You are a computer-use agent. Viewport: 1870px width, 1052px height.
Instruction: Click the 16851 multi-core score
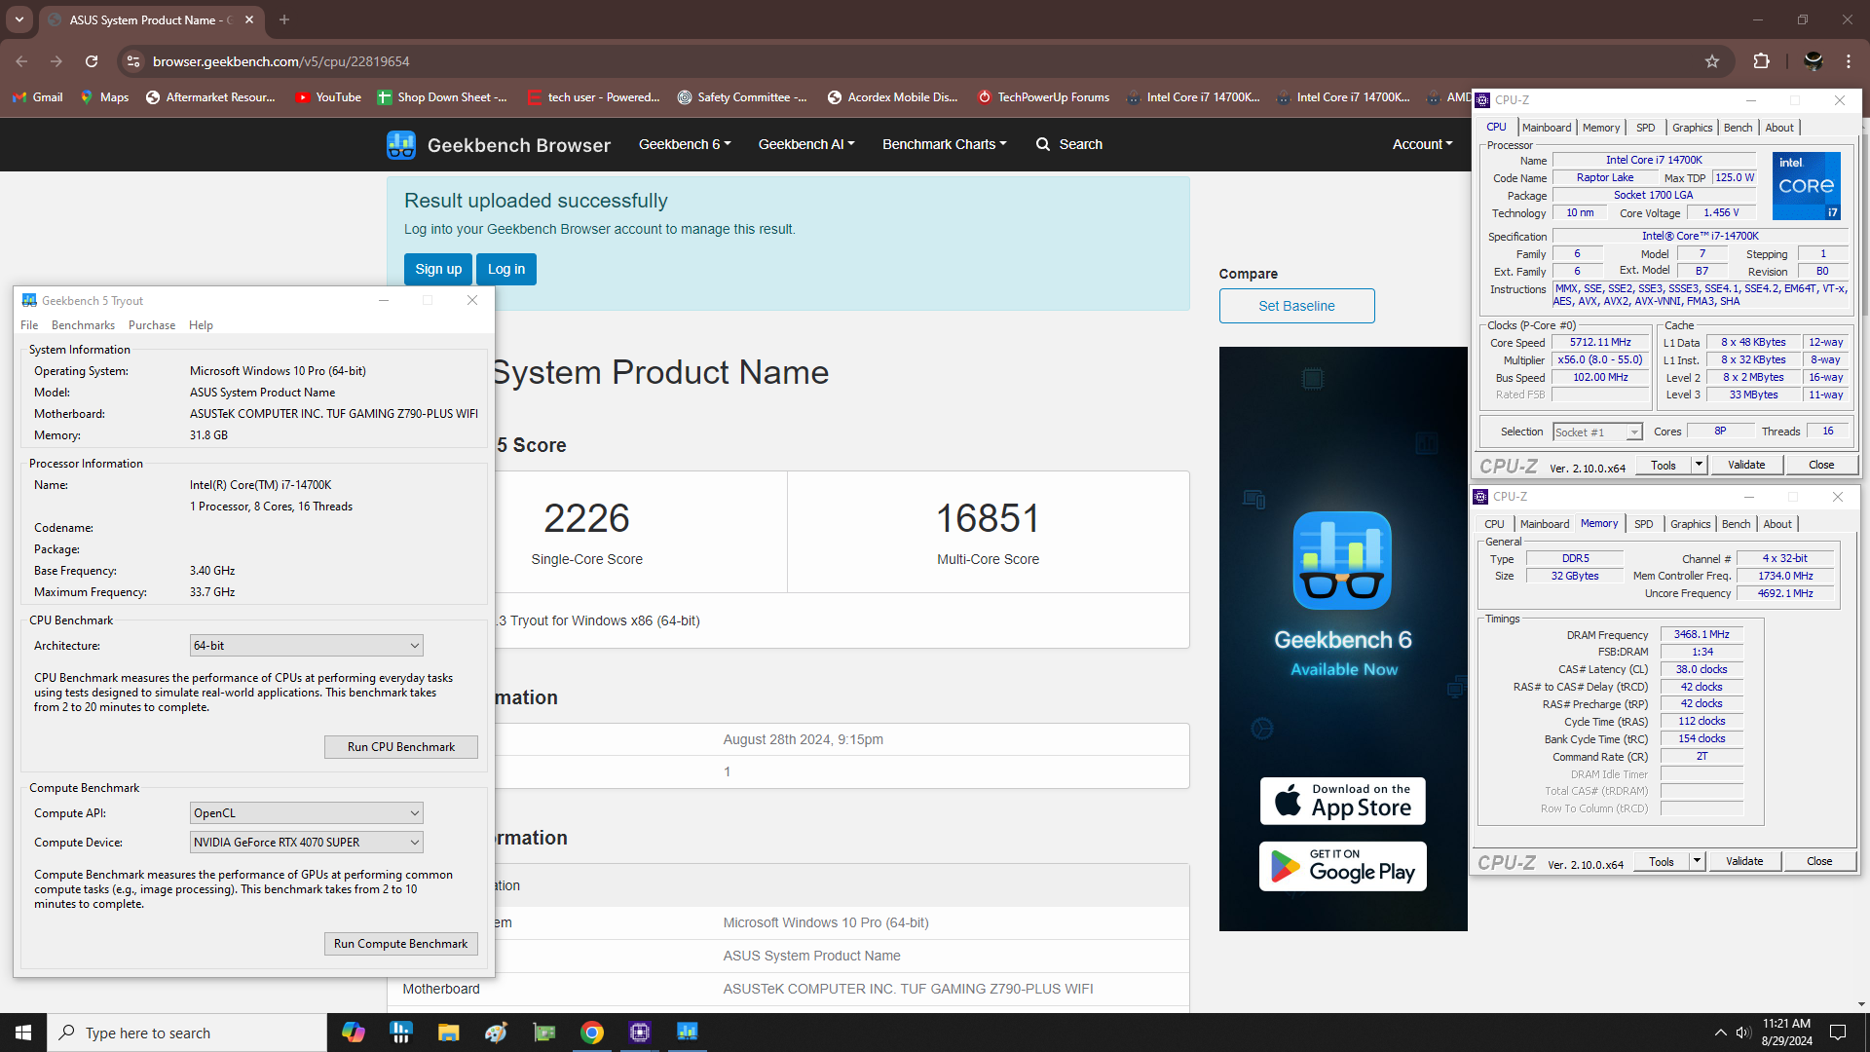tap(988, 518)
